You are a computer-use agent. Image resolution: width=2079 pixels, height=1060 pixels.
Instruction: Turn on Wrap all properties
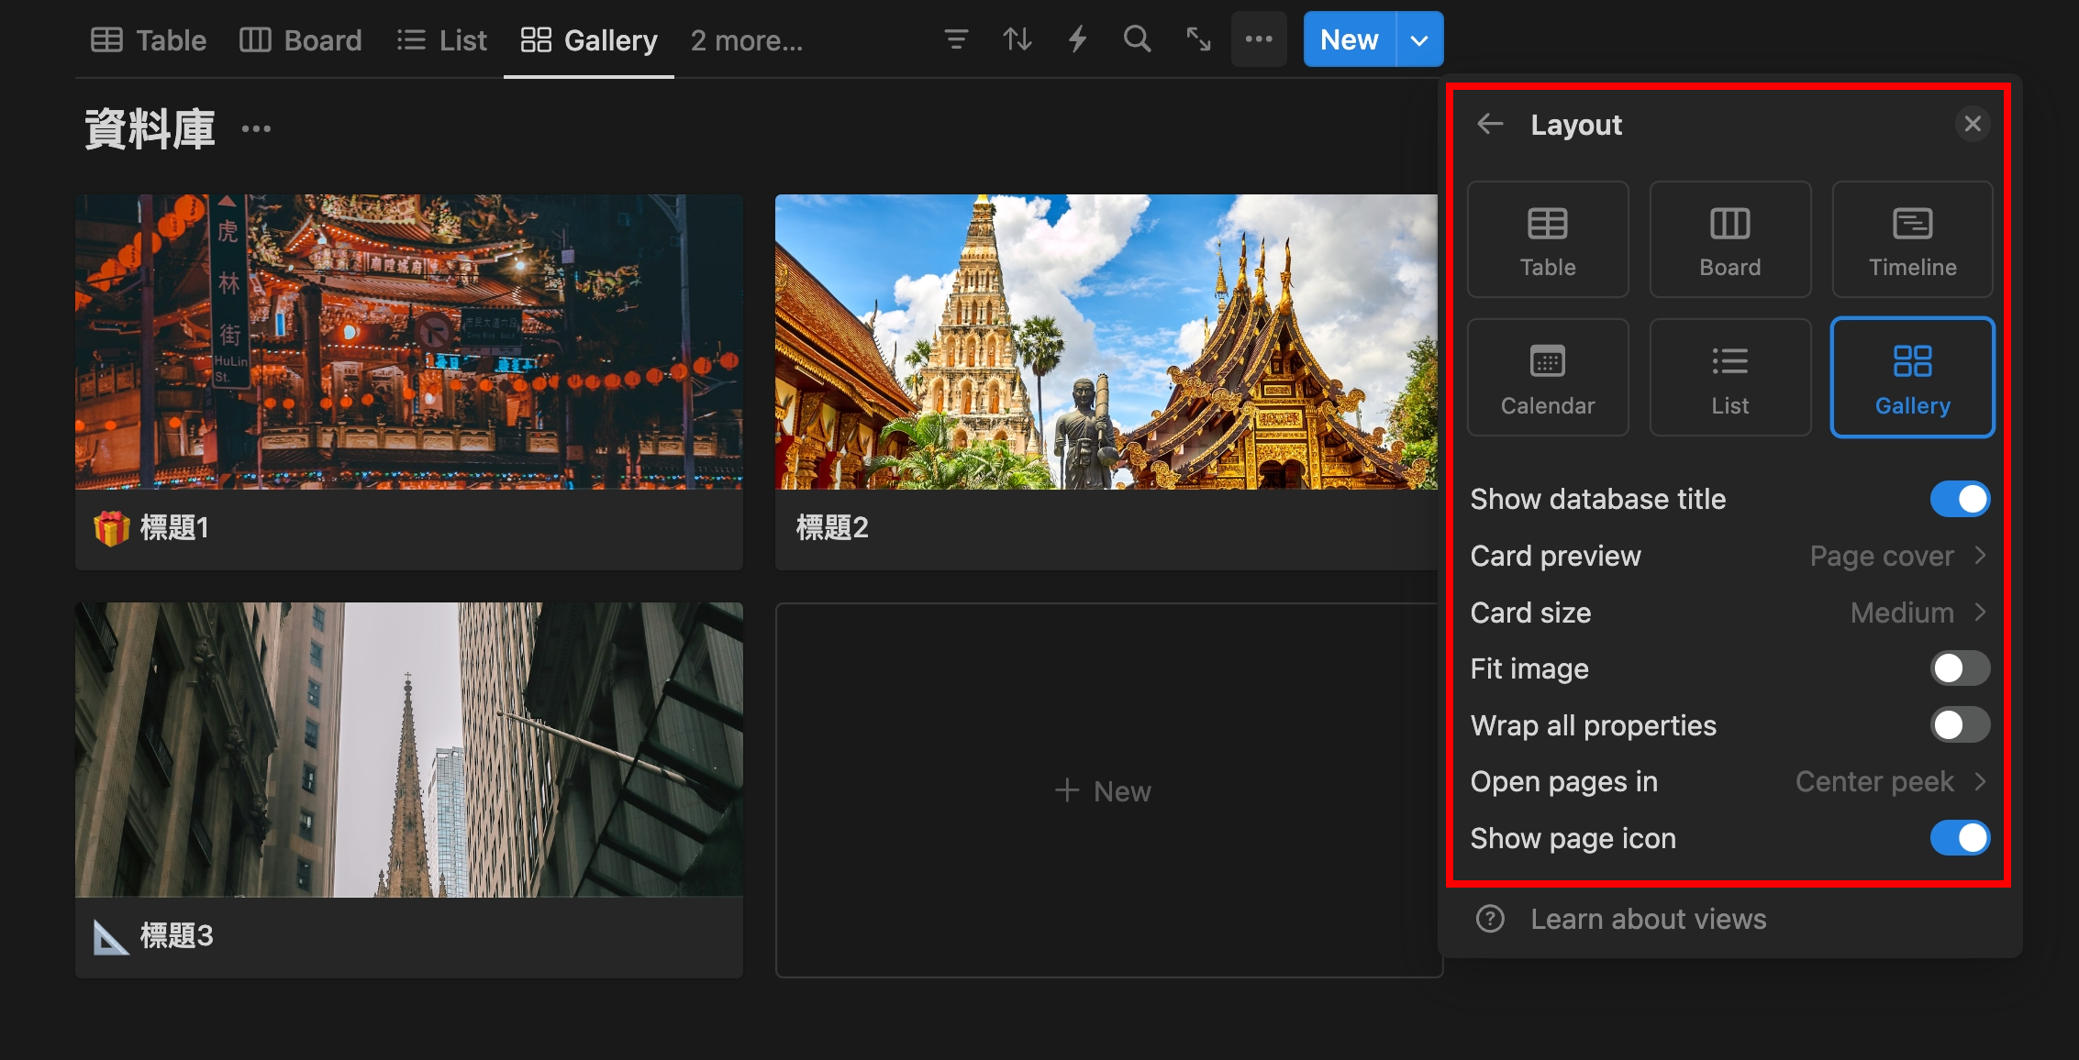pyautogui.click(x=1959, y=725)
